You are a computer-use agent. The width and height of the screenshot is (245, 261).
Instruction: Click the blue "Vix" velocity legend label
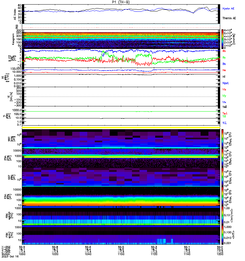(x=224, y=102)
